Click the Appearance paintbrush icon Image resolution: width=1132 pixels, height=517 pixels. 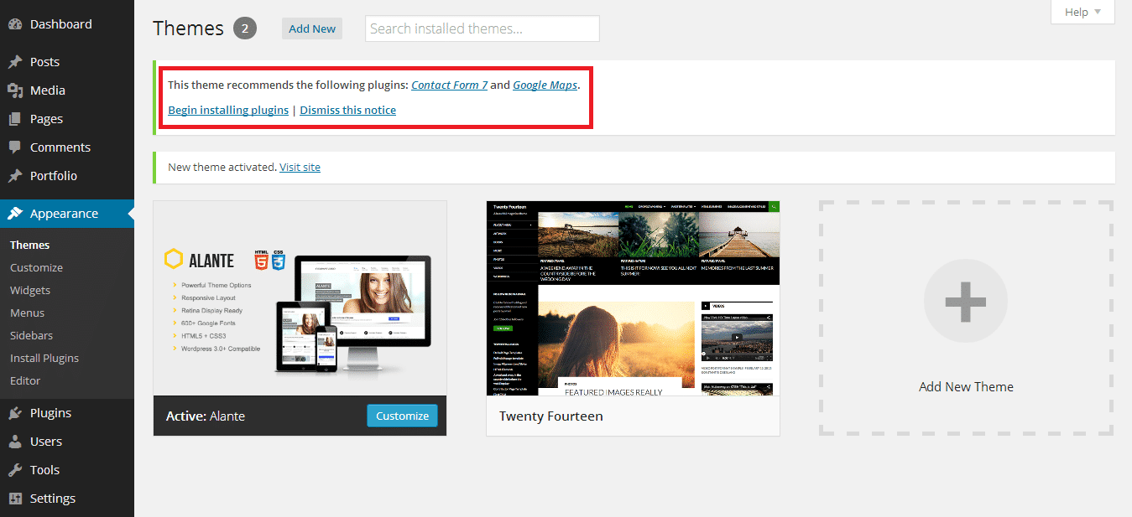(15, 214)
